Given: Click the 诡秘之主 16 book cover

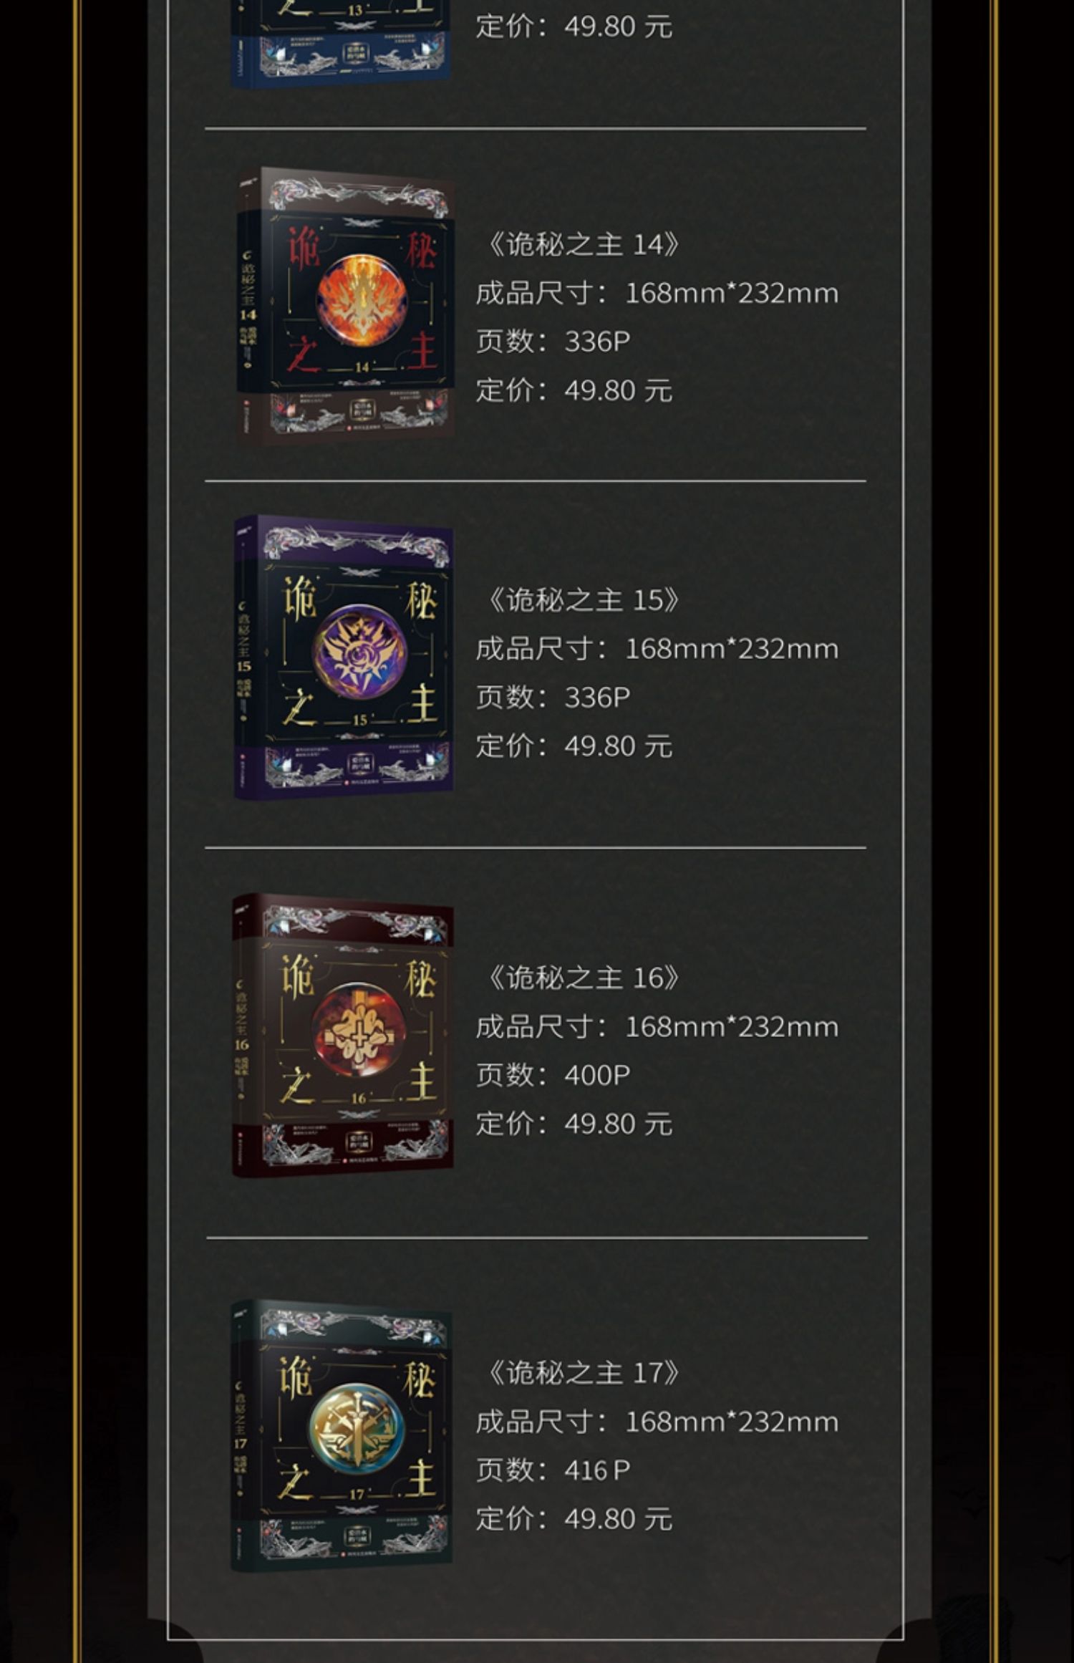Looking at the screenshot, I should click(x=342, y=1035).
